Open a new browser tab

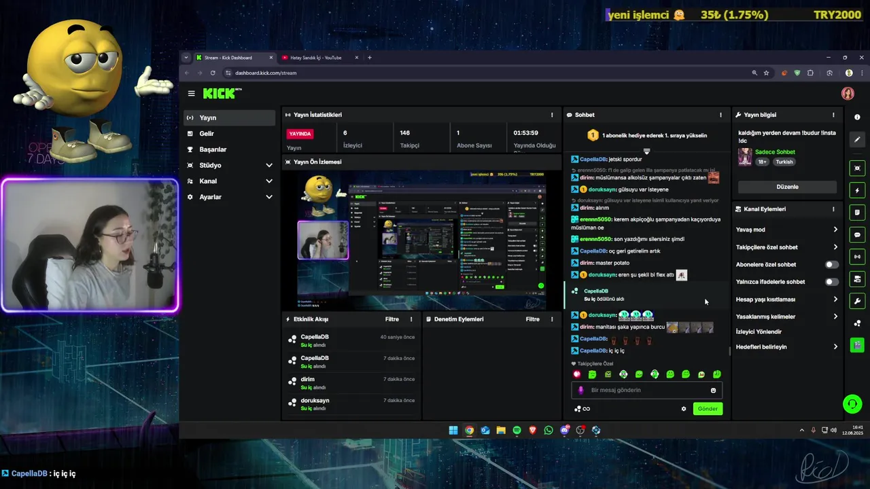pyautogui.click(x=370, y=58)
